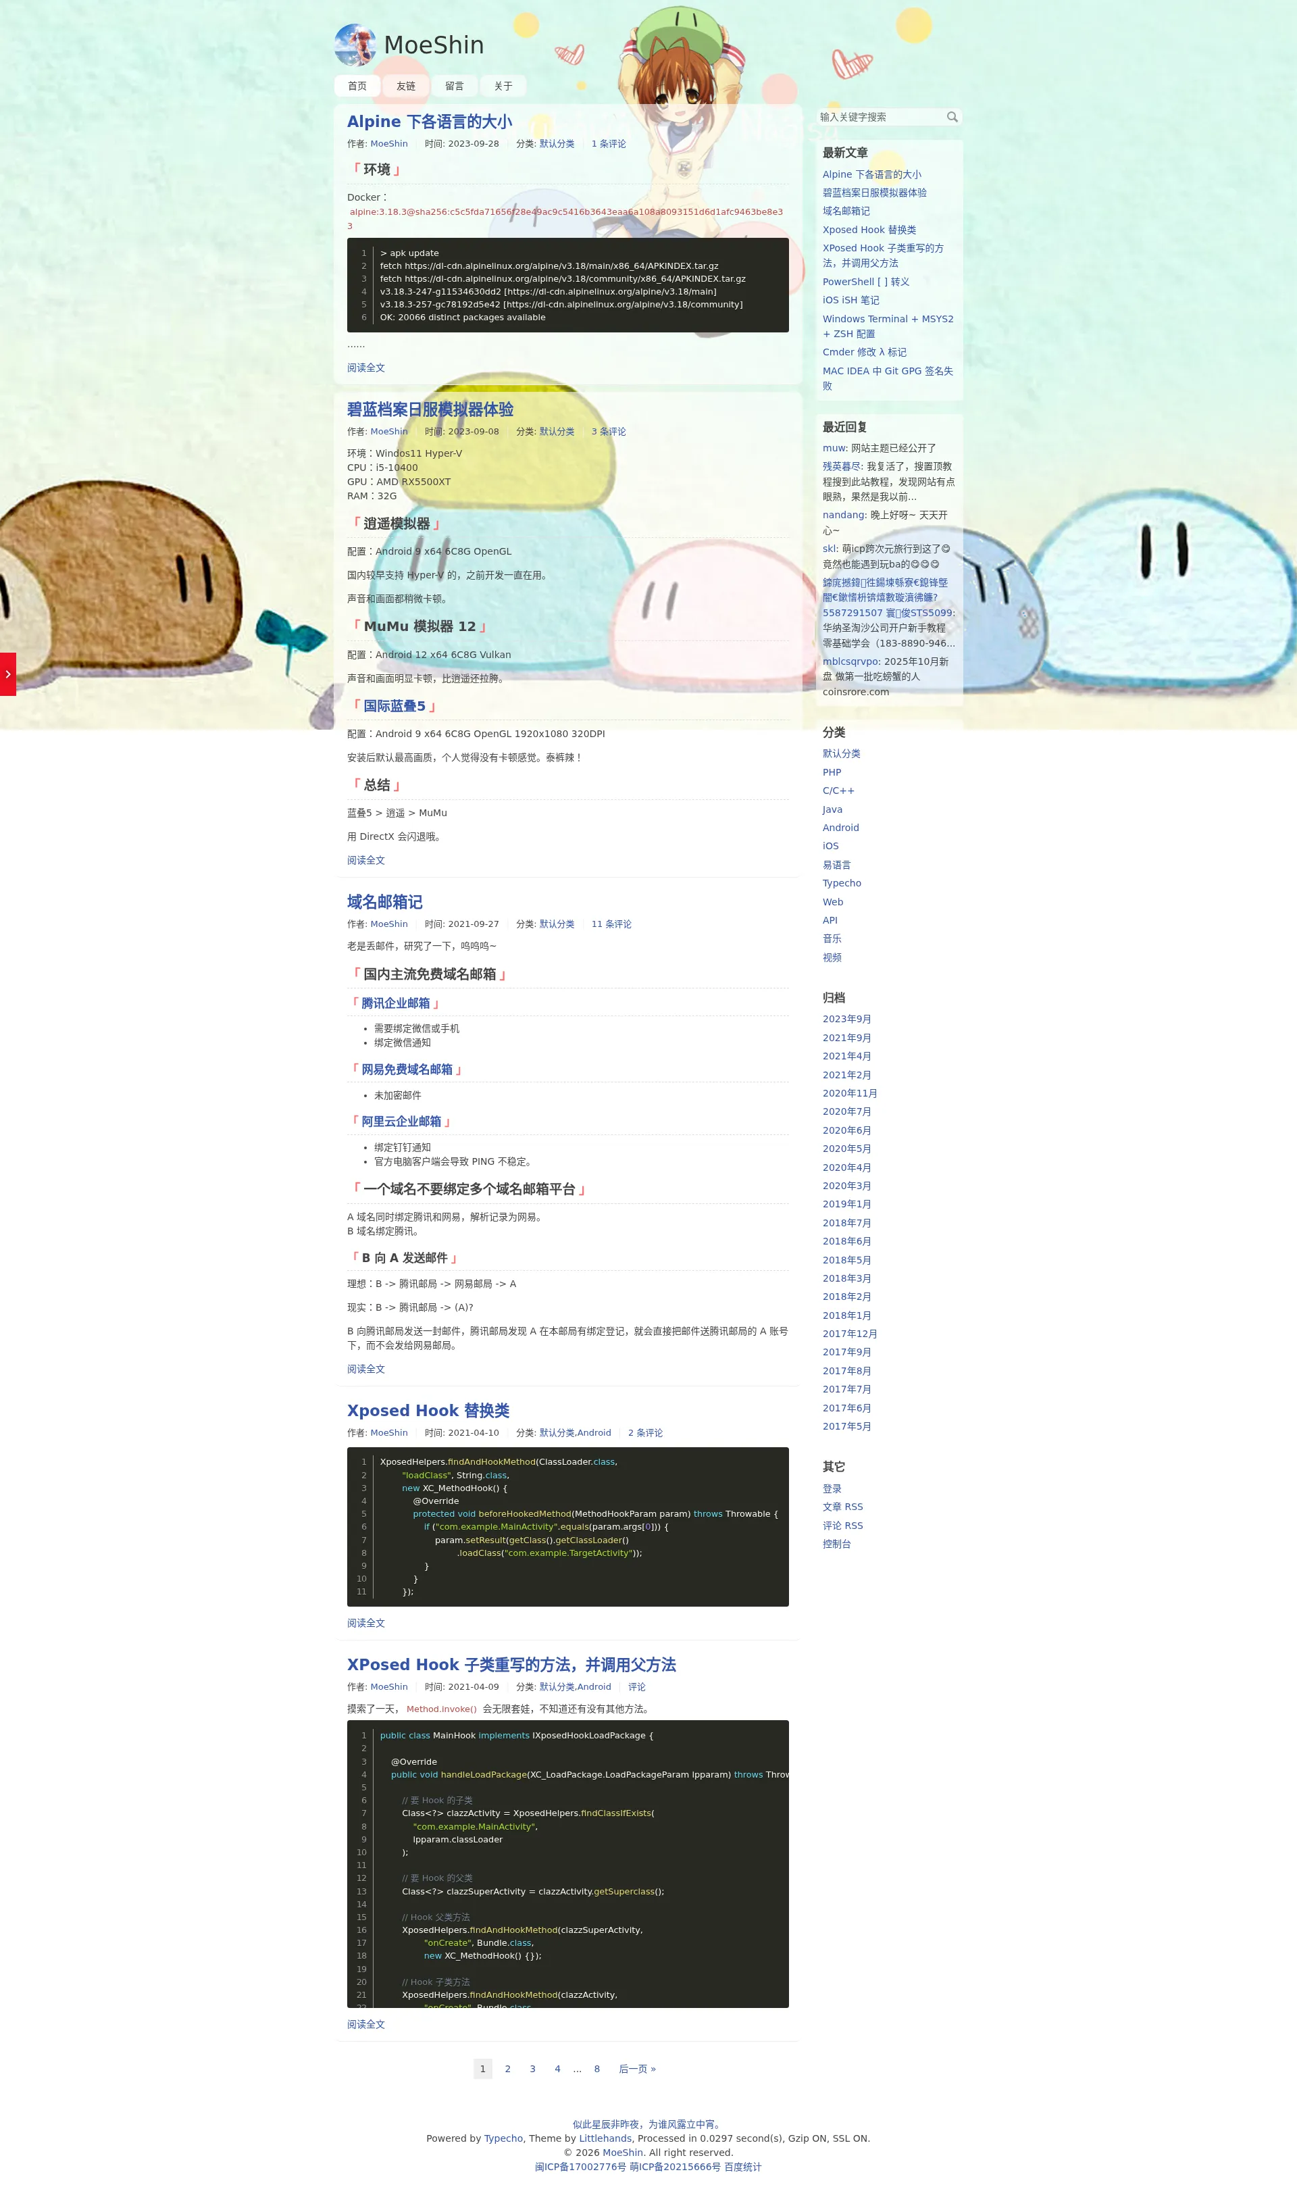Click the 登录 login link
1297x2185 pixels.
click(832, 1488)
